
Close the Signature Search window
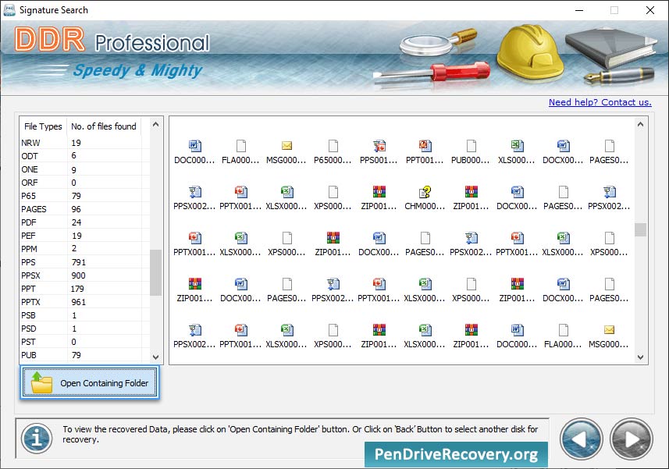click(649, 10)
